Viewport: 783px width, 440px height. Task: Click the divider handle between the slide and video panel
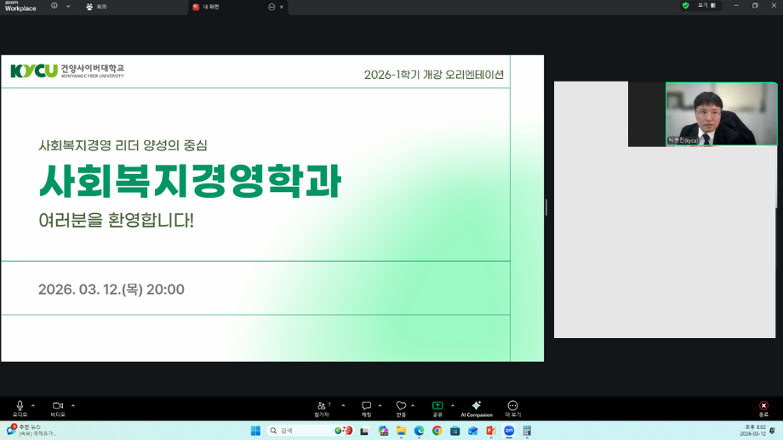[x=546, y=207]
